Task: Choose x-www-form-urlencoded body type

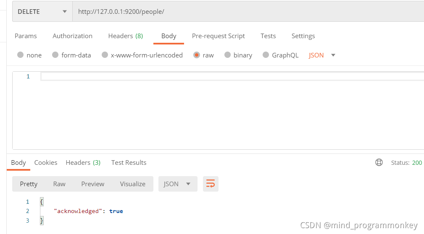Action: pos(105,55)
